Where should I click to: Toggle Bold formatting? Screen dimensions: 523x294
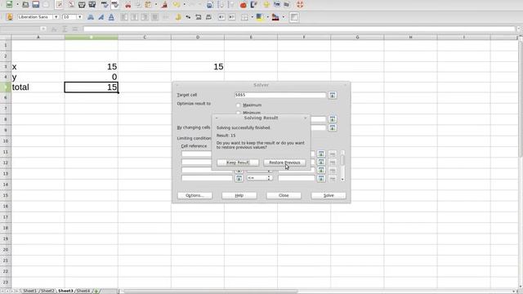(91, 17)
